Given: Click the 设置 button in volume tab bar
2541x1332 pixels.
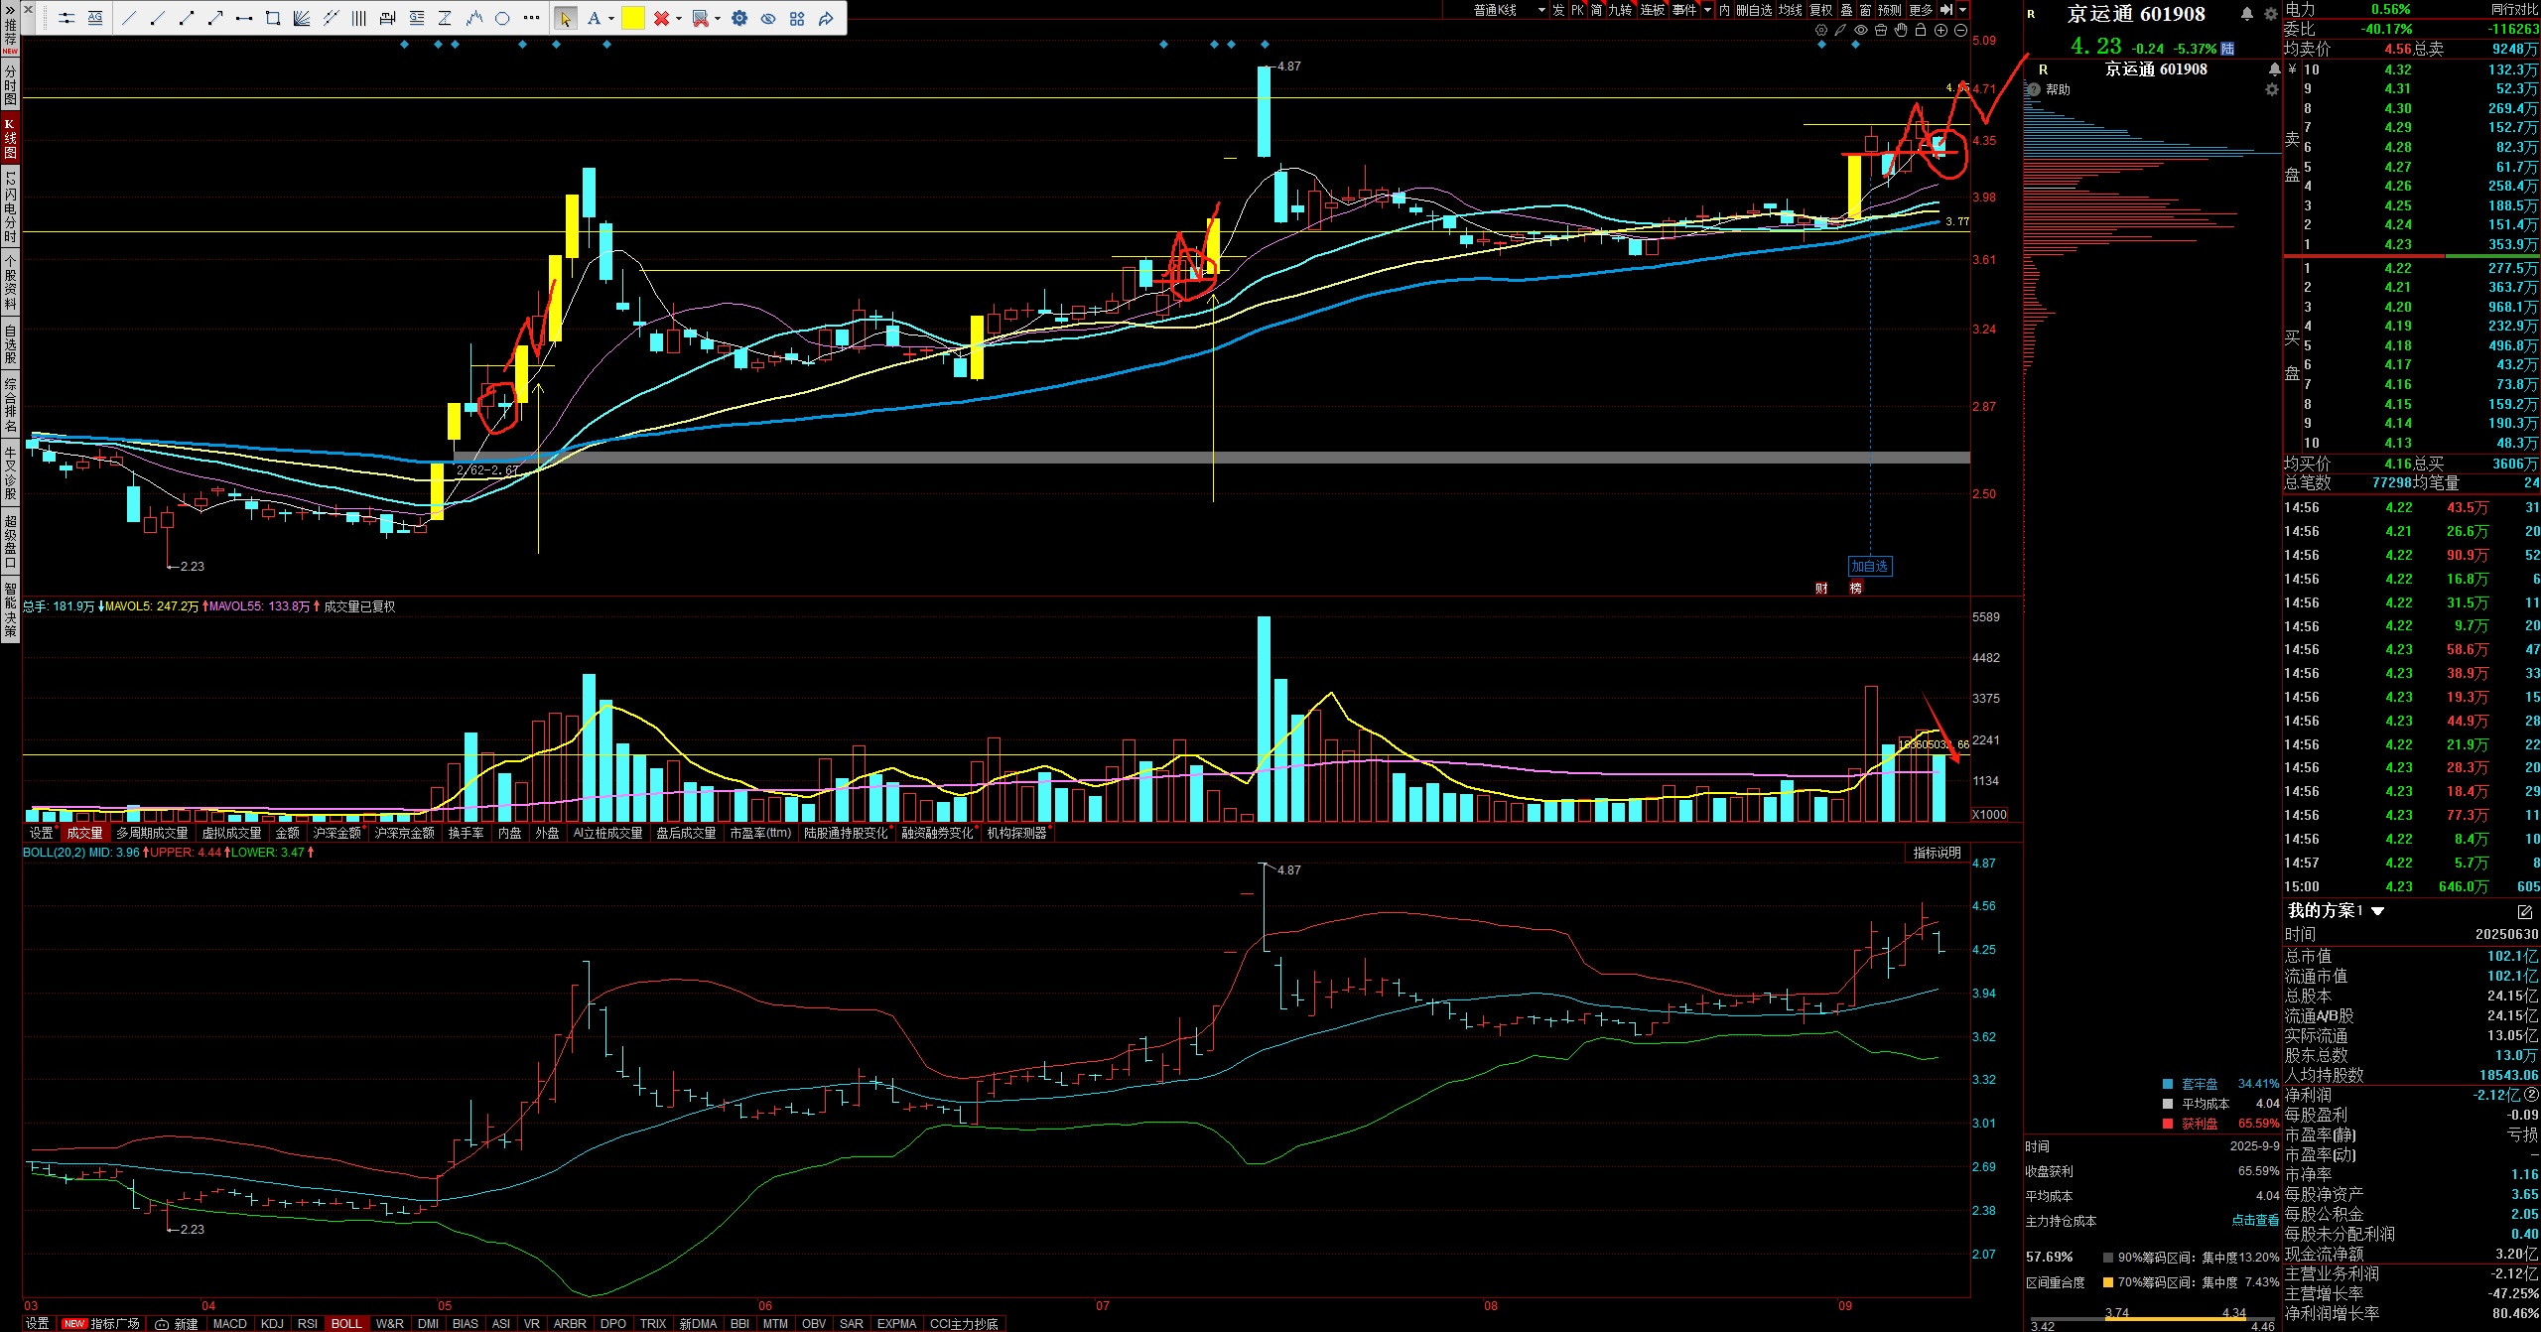Looking at the screenshot, I should click(41, 833).
